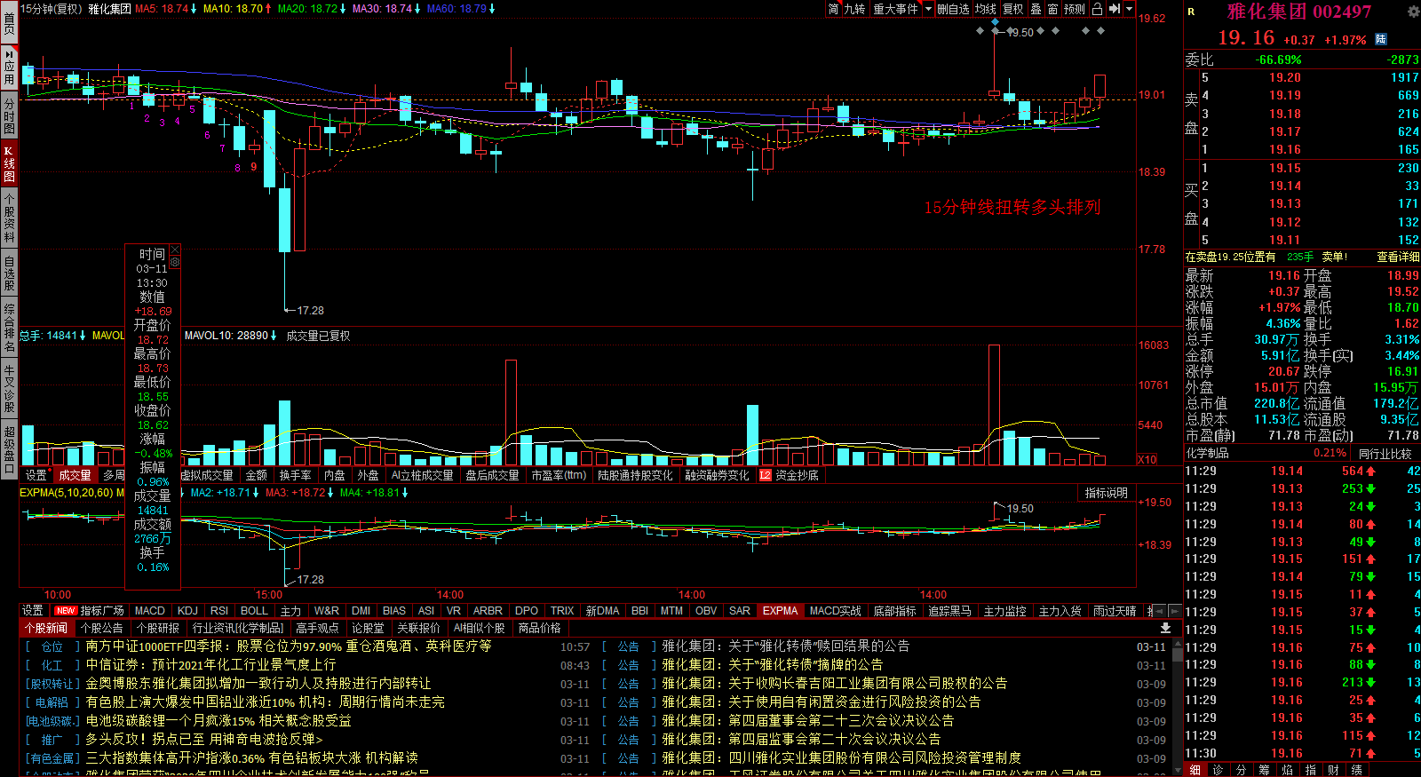Open the 筹 chip distribution tab
Image resolution: width=1421 pixels, height=777 pixels.
[x=1265, y=770]
